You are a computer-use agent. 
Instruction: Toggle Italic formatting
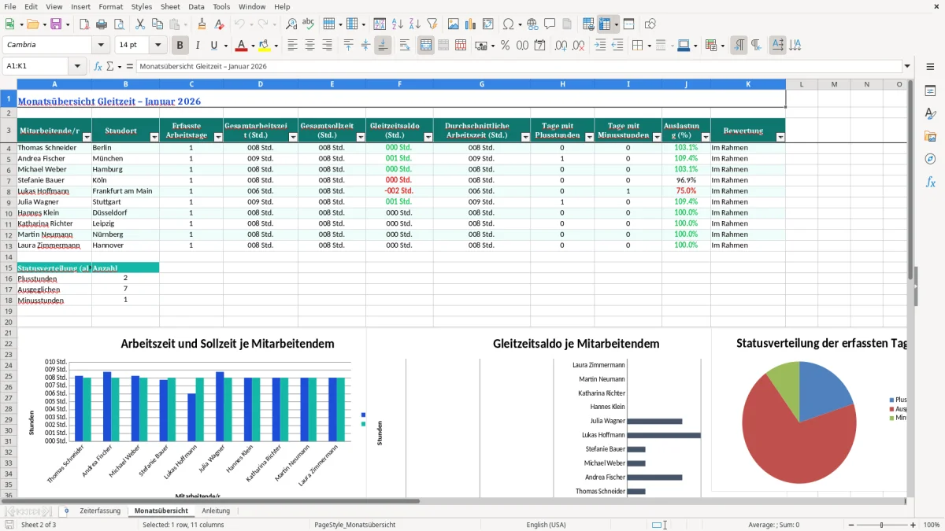198,46
